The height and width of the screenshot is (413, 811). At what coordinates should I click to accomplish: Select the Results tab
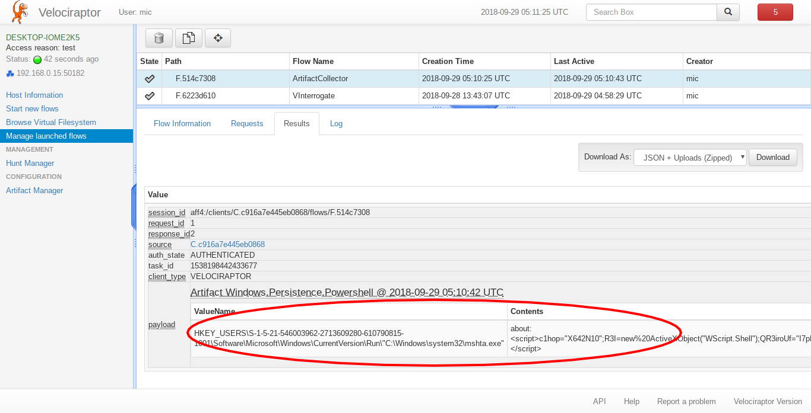point(297,123)
